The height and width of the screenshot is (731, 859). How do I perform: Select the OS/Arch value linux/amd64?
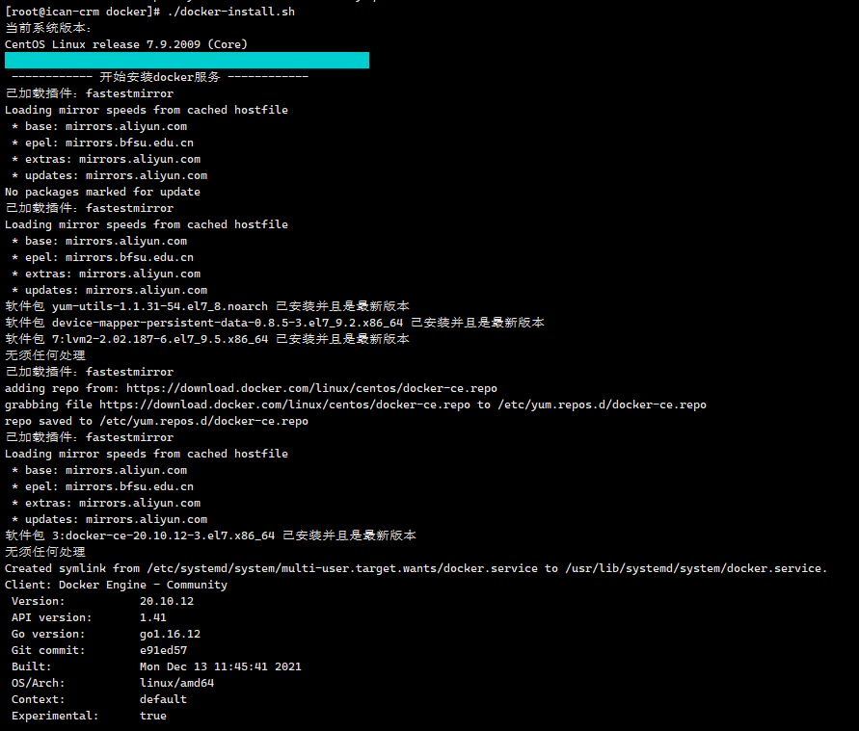177,684
